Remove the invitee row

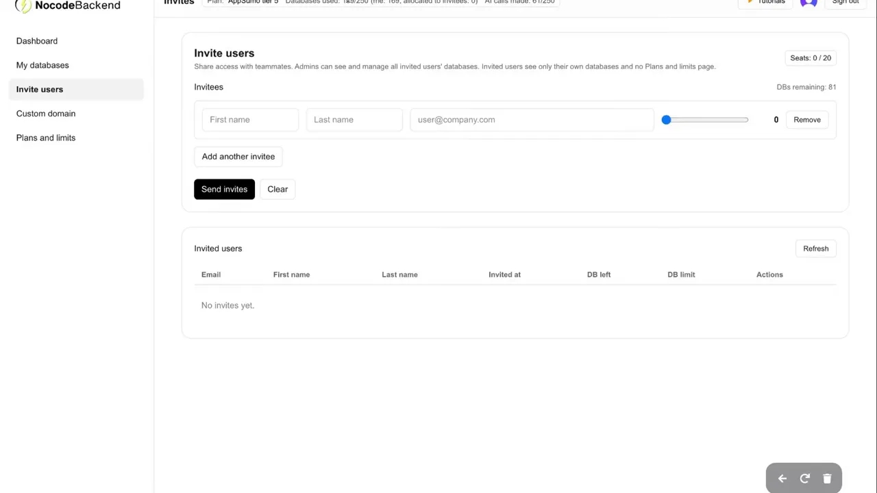(806, 120)
